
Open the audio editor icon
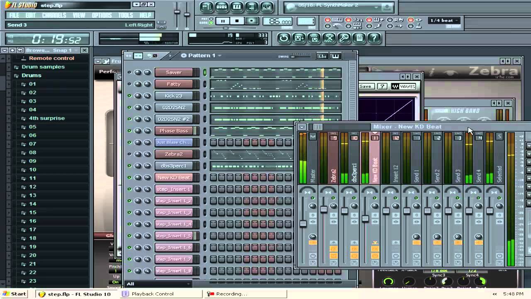[329, 39]
